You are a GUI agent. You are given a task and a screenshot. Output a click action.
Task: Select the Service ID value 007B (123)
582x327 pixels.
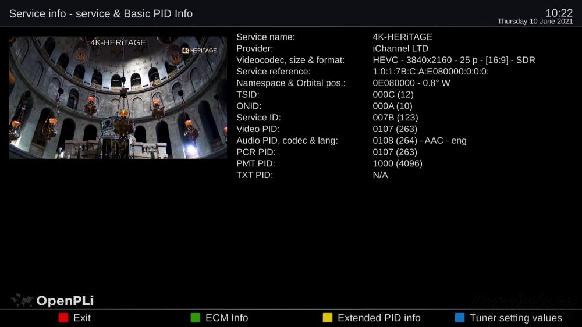[395, 118]
